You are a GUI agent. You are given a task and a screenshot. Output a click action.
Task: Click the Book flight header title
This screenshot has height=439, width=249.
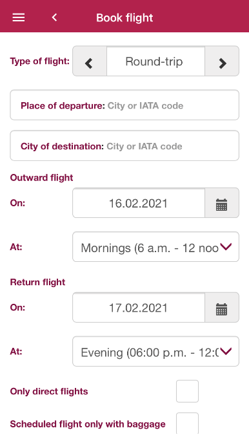tap(124, 17)
